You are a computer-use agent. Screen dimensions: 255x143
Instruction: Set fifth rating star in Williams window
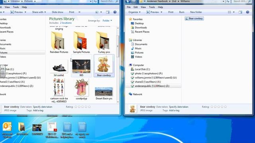[225, 107]
